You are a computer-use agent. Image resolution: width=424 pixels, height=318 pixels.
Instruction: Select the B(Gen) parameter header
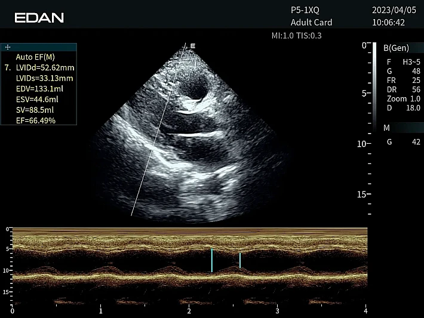pyautogui.click(x=397, y=48)
